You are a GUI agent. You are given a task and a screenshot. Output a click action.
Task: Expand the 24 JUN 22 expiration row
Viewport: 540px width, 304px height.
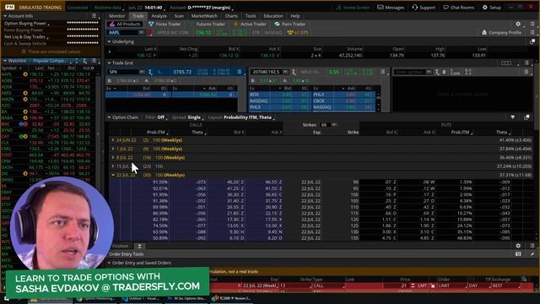(x=113, y=140)
